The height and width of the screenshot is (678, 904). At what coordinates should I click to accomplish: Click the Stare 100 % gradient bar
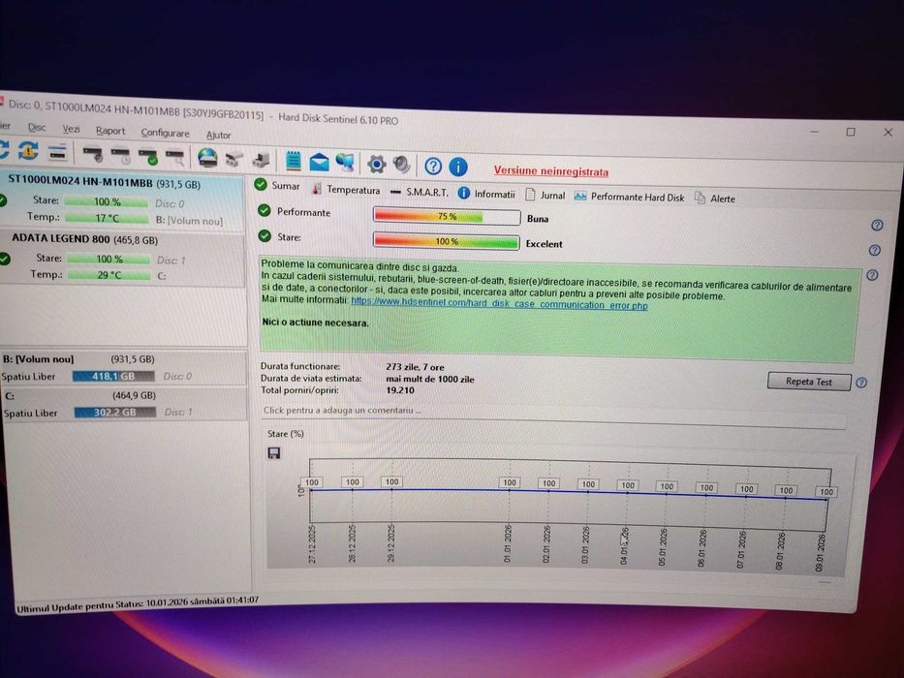tap(447, 241)
